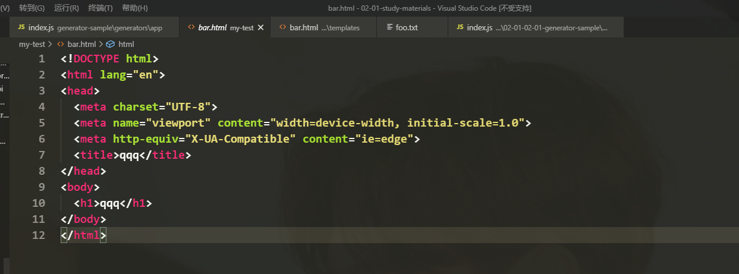Click the opening body tag on line 9

[80, 187]
